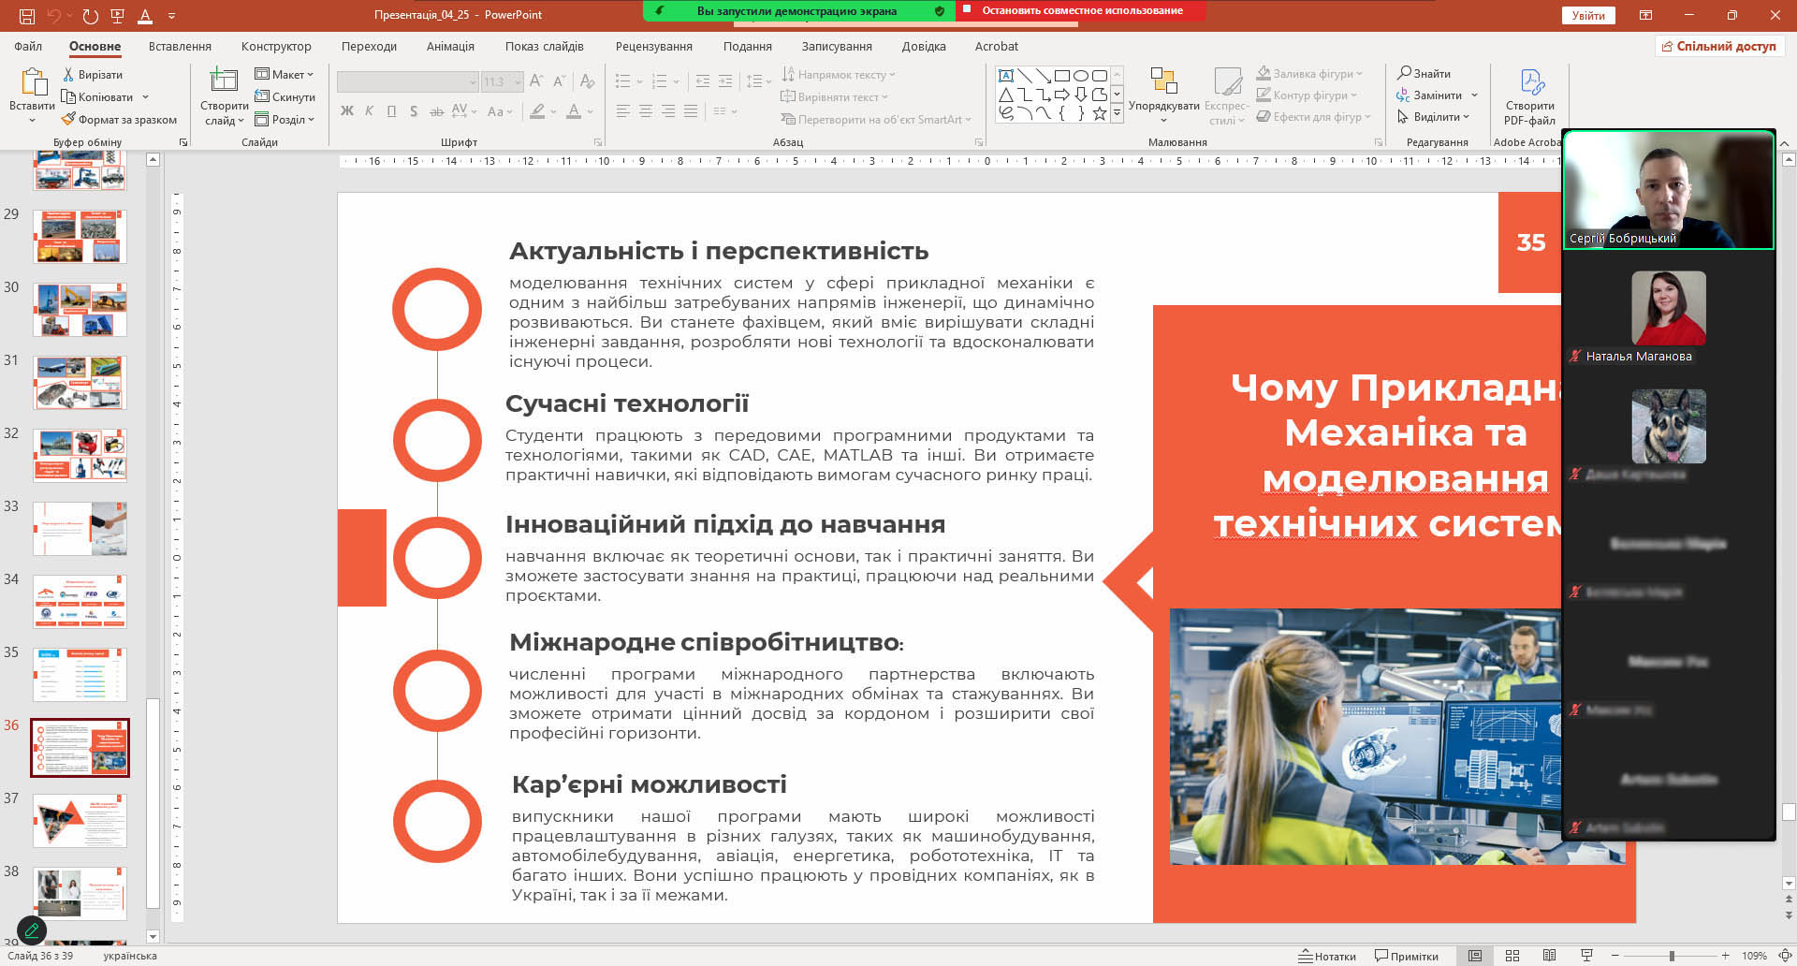Toggle Normal view button
The height and width of the screenshot is (966, 1797).
(1475, 956)
